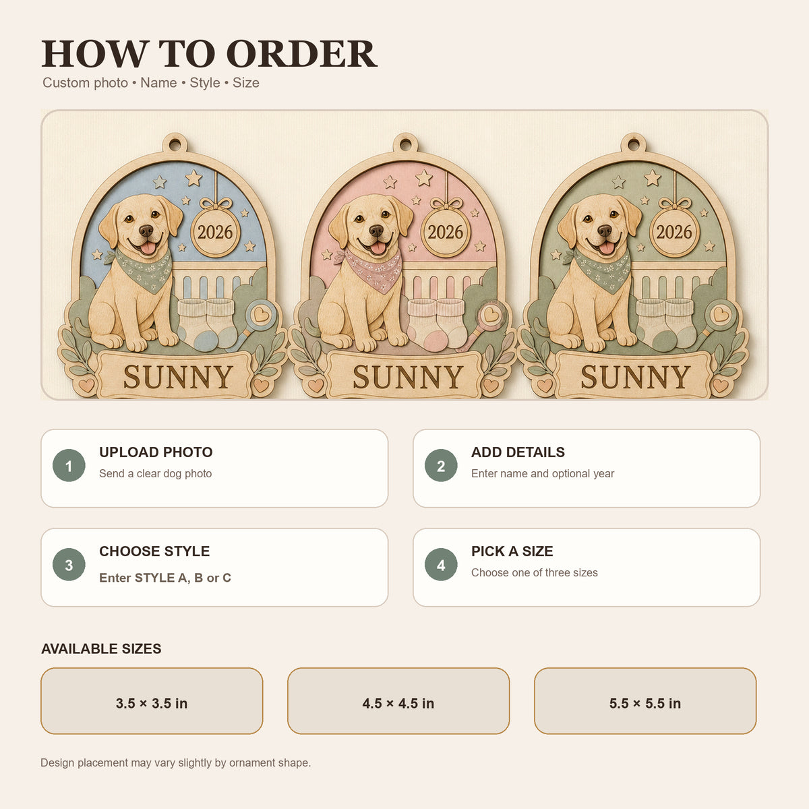Choose the 3.5 × 3.5 in size
Image resolution: width=809 pixels, height=809 pixels.
tap(152, 701)
